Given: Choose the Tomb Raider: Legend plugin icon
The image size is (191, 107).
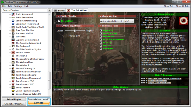Looking at the screenshot, I should click(x=13, y=75).
